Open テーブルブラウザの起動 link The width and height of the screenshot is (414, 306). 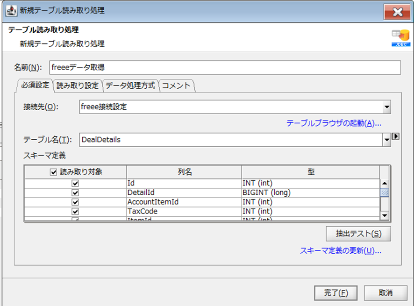tap(334, 123)
